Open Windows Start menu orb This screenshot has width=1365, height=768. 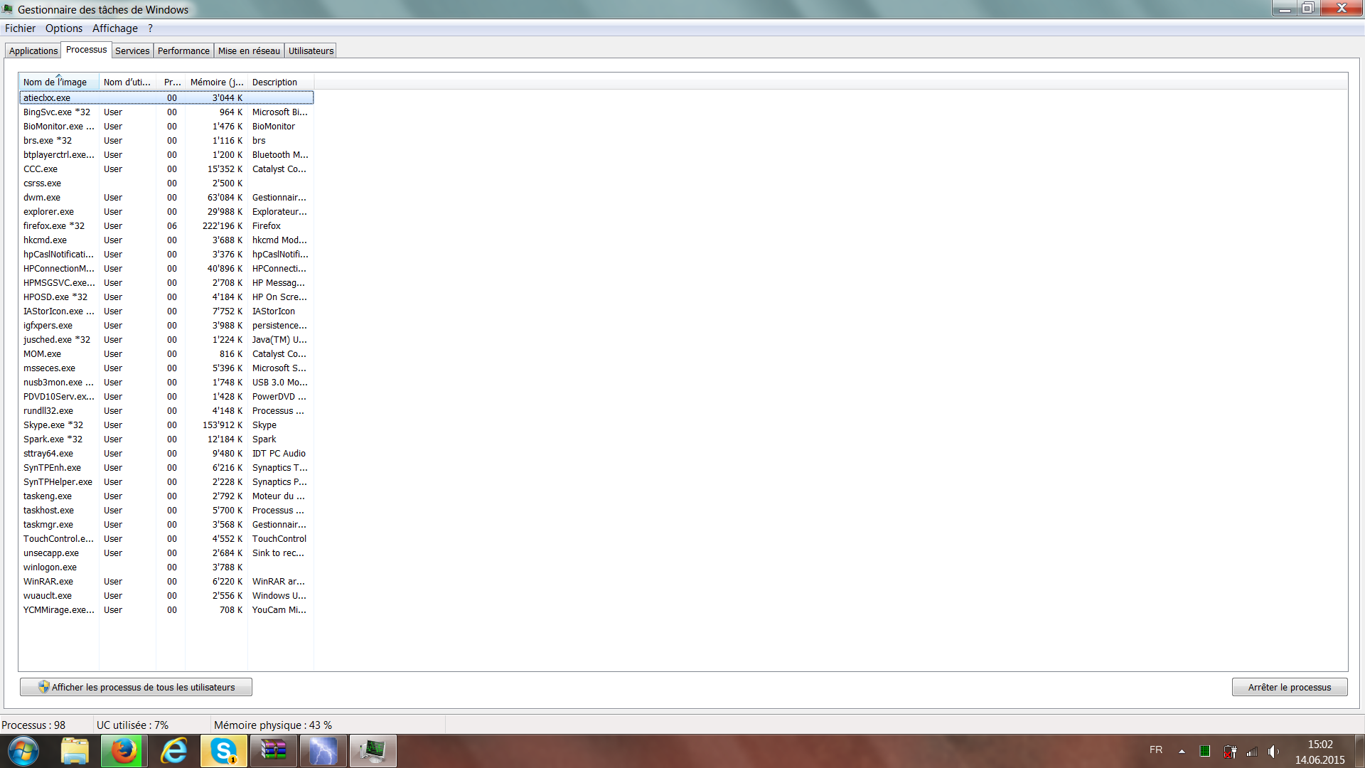23,751
